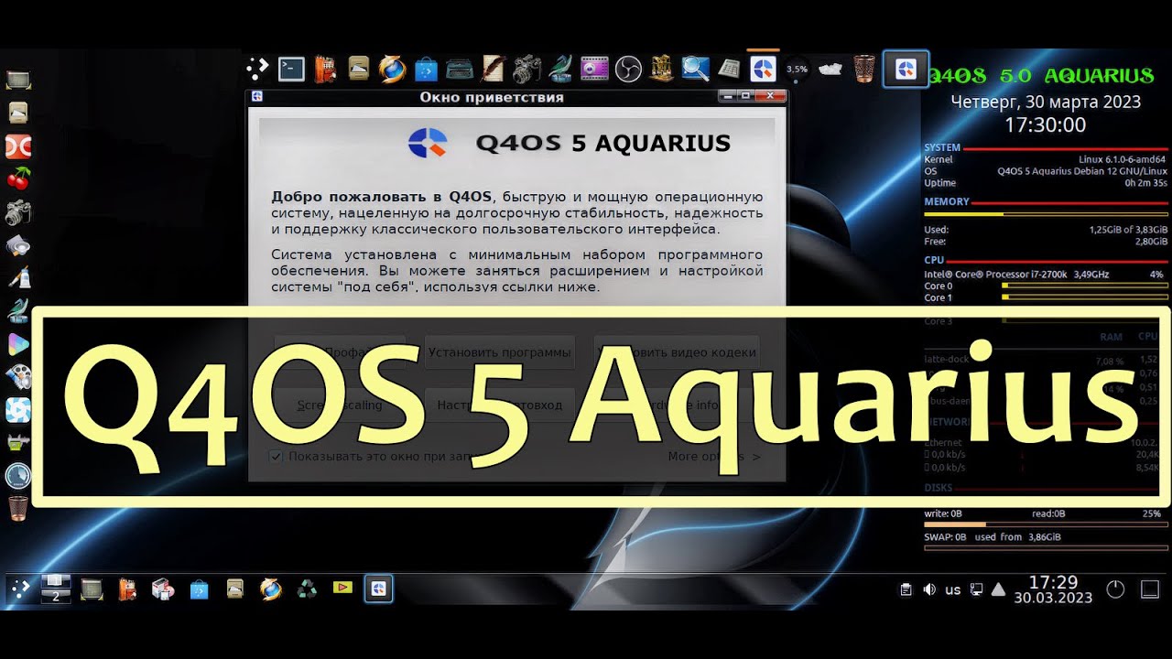Toggle 'Показывать это окно' checkbox

point(275,456)
